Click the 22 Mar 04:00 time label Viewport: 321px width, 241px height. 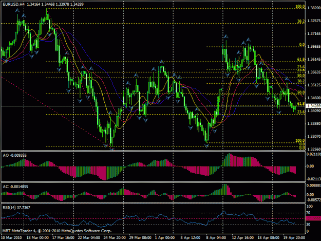click(89, 238)
